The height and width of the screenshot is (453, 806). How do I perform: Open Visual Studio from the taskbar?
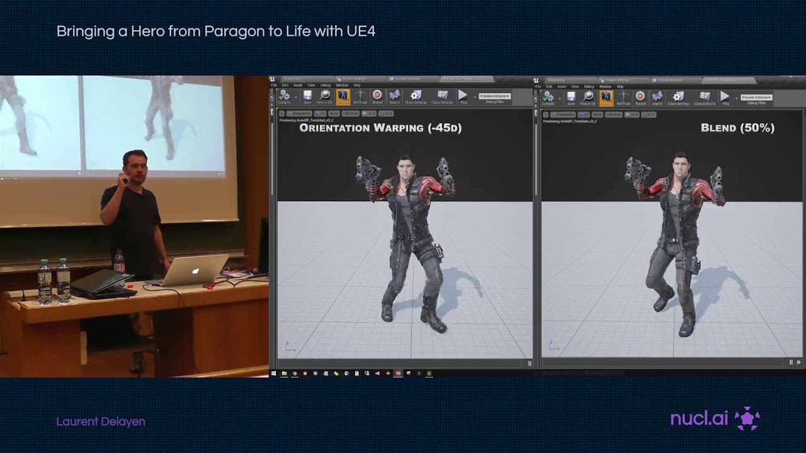[x=377, y=373]
